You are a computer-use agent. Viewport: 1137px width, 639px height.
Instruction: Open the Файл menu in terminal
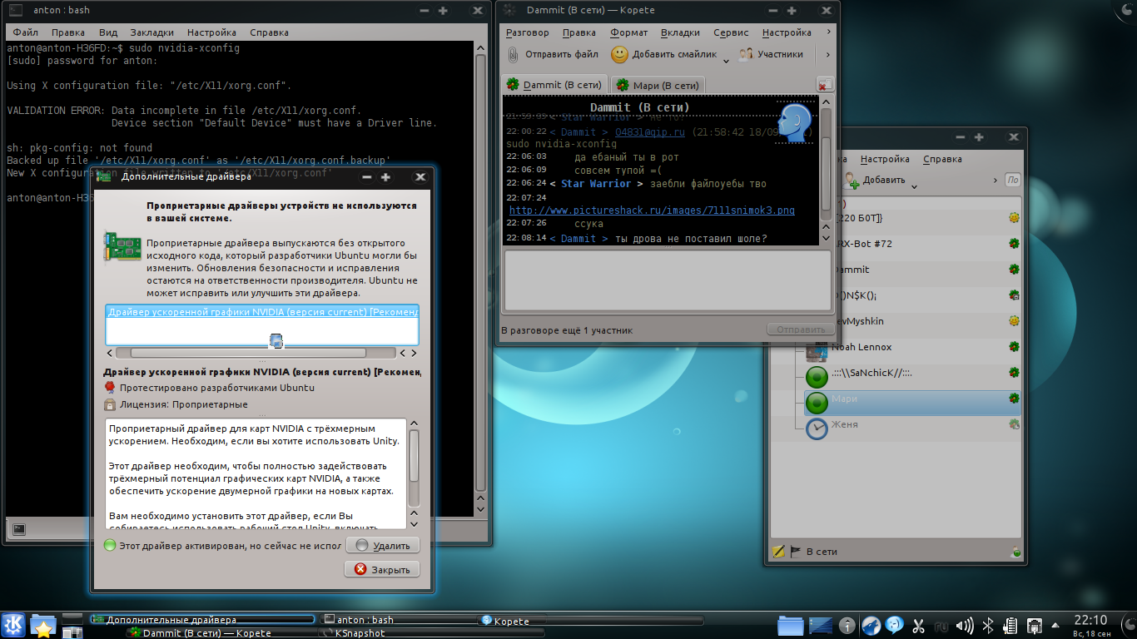point(26,32)
